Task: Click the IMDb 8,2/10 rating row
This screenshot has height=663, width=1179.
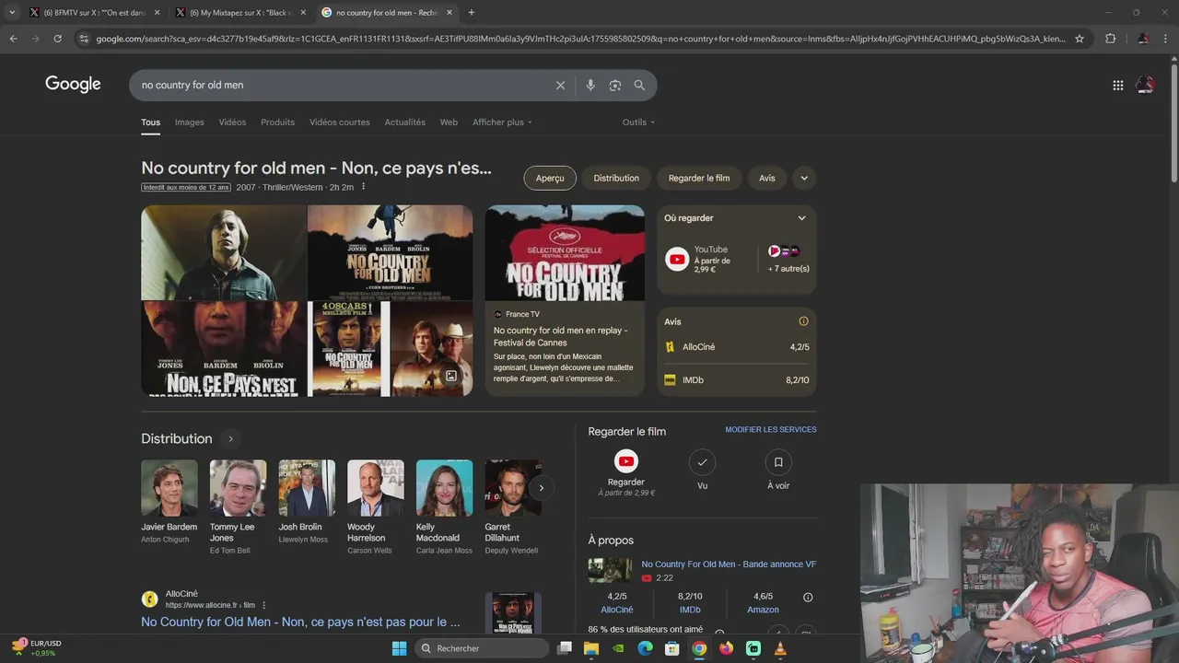Action: [737, 380]
